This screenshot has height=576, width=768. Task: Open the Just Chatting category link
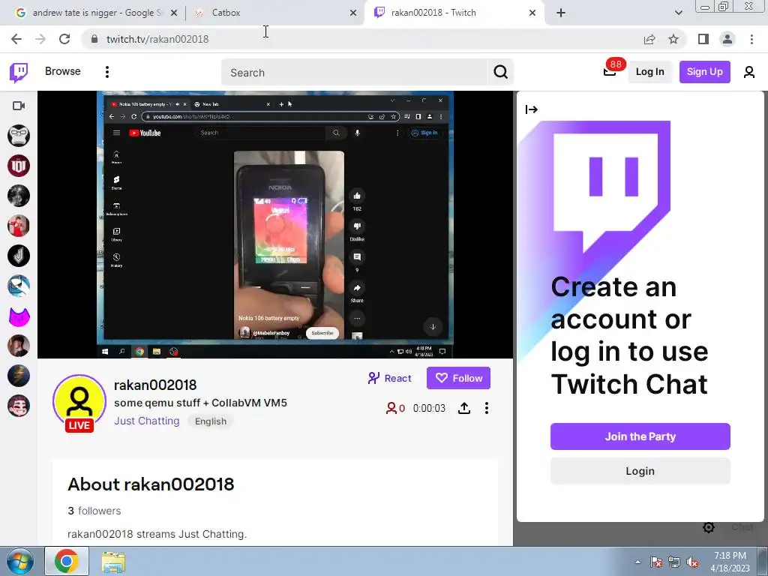[x=146, y=421]
